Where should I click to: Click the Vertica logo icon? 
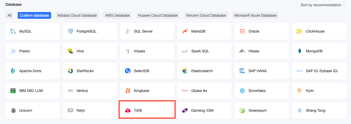(x=70, y=91)
